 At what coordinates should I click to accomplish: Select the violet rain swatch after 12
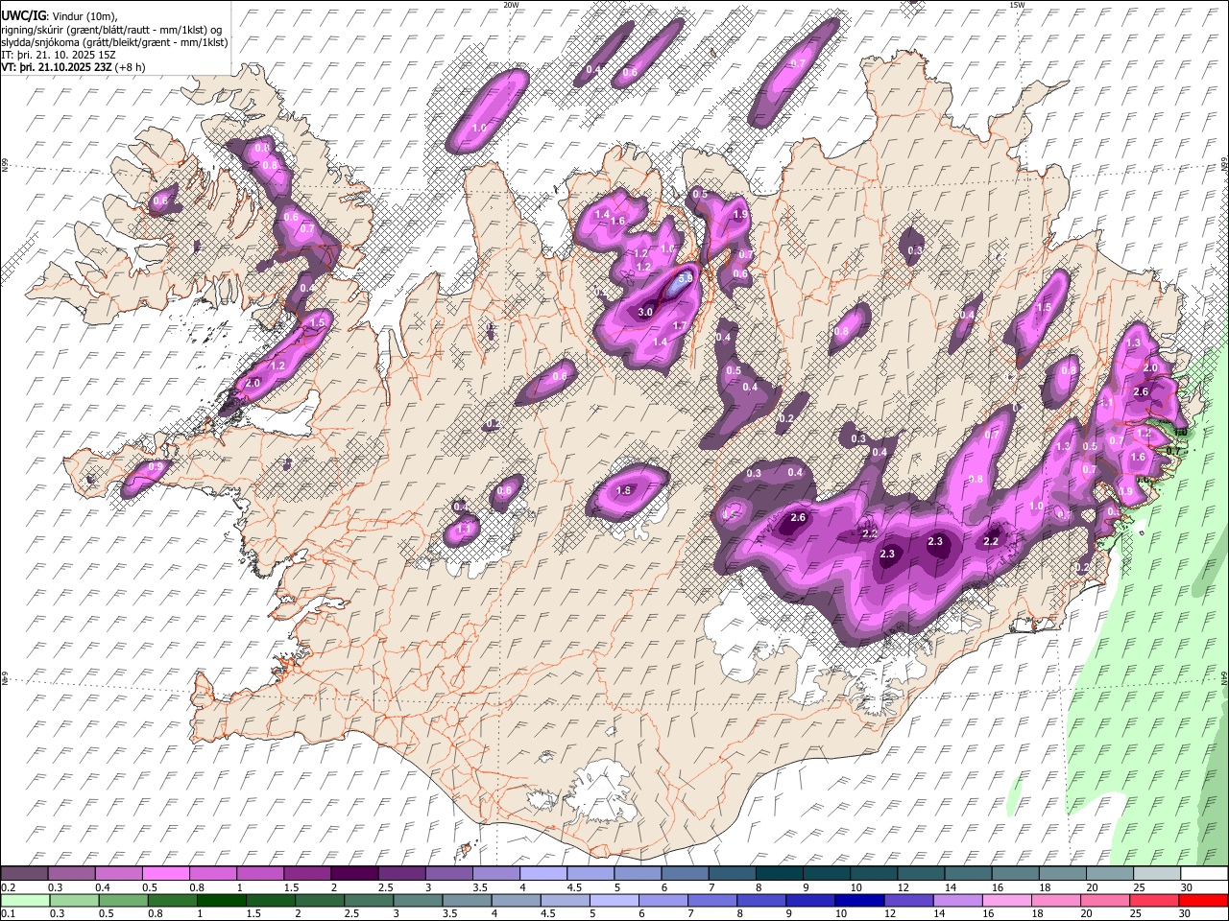pyautogui.click(x=908, y=900)
